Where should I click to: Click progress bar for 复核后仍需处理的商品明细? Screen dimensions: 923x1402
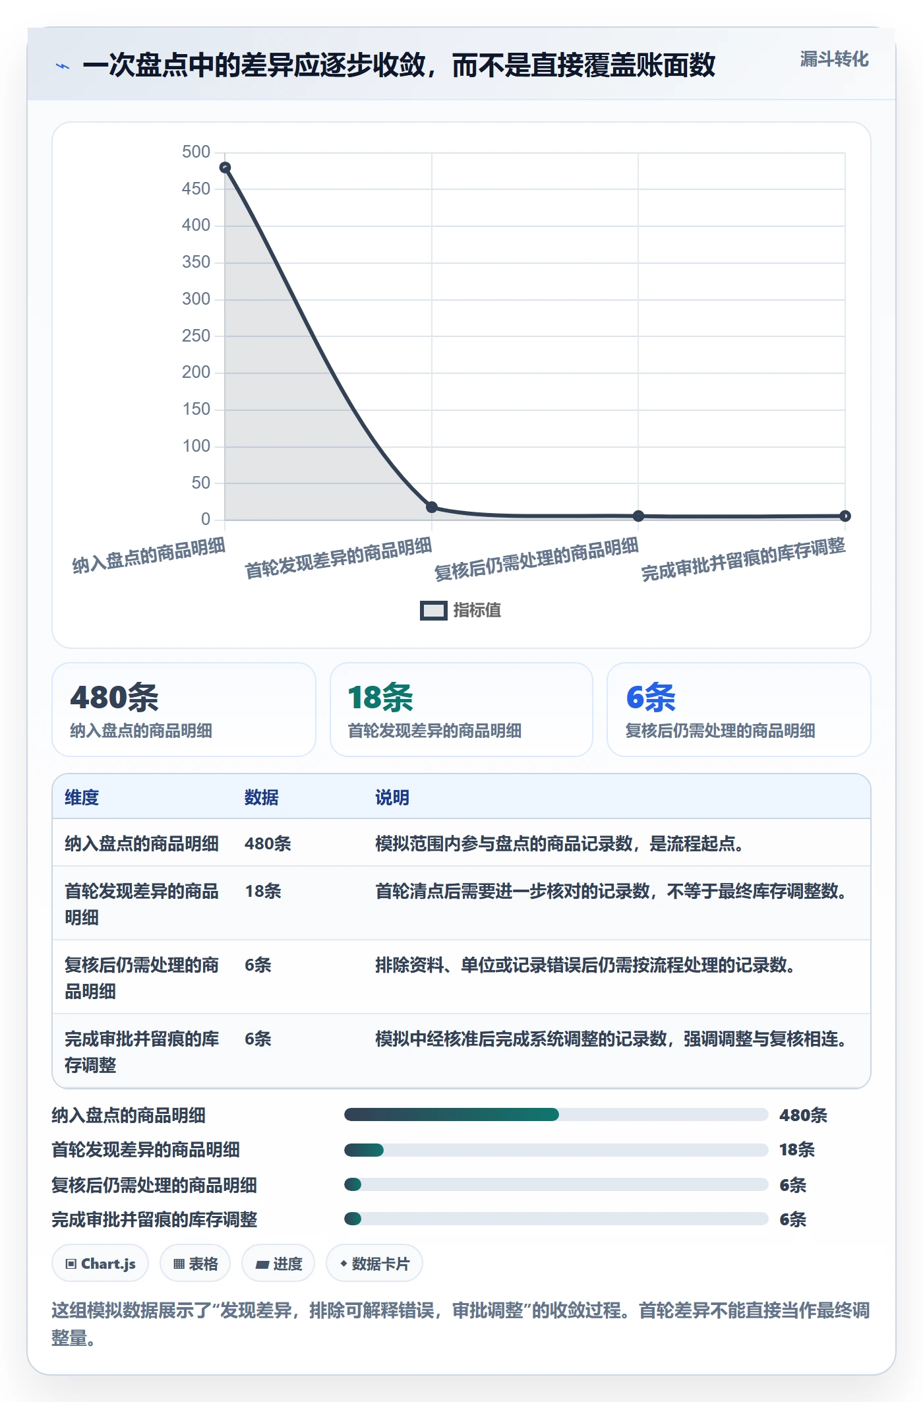click(x=556, y=1184)
